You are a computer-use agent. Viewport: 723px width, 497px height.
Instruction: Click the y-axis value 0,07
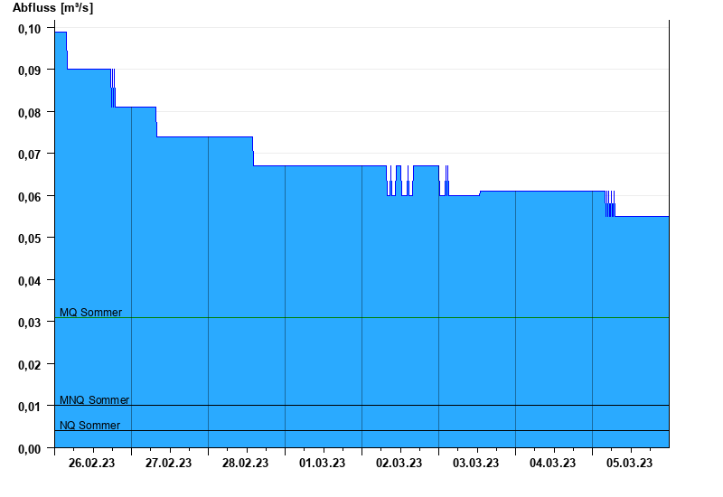click(30, 154)
